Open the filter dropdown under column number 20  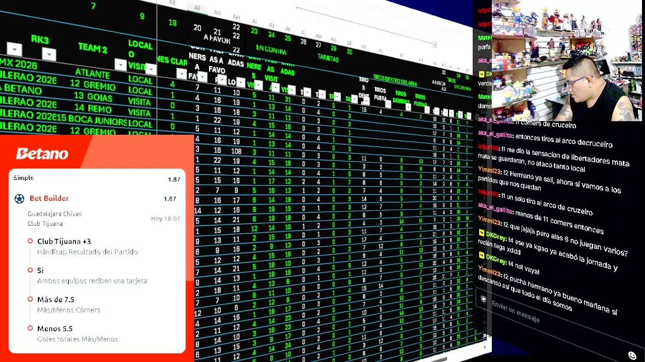(x=203, y=76)
